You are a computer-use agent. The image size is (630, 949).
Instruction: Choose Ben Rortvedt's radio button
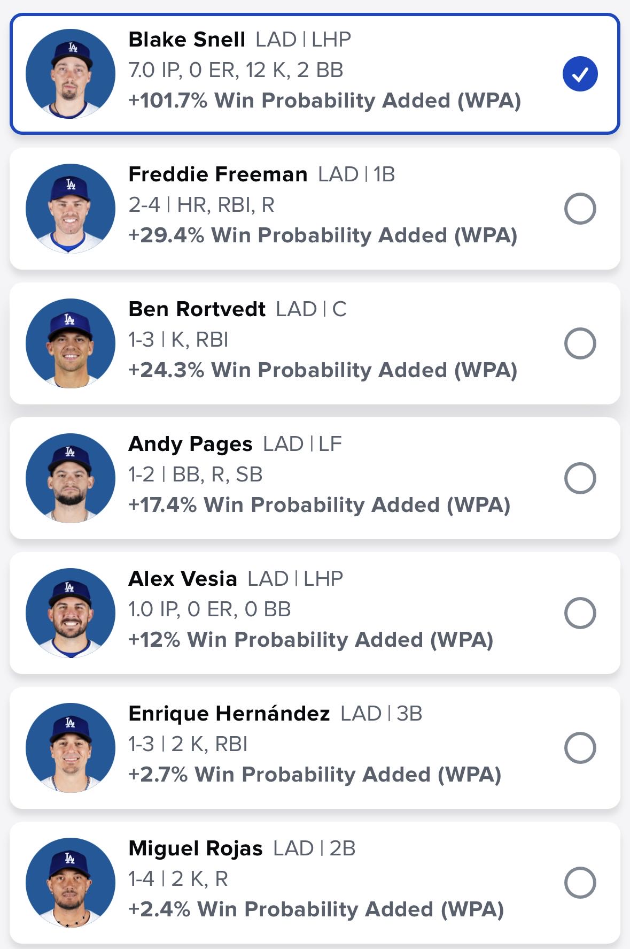[x=580, y=343]
